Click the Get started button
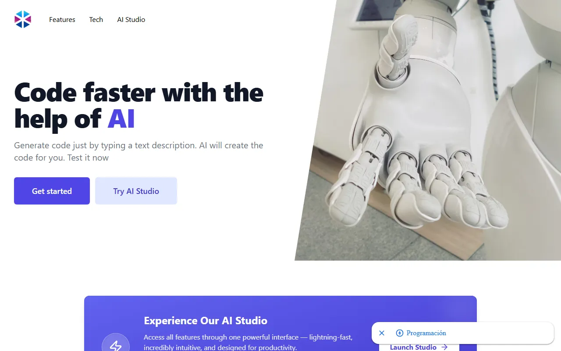This screenshot has height=351, width=561. point(52,191)
